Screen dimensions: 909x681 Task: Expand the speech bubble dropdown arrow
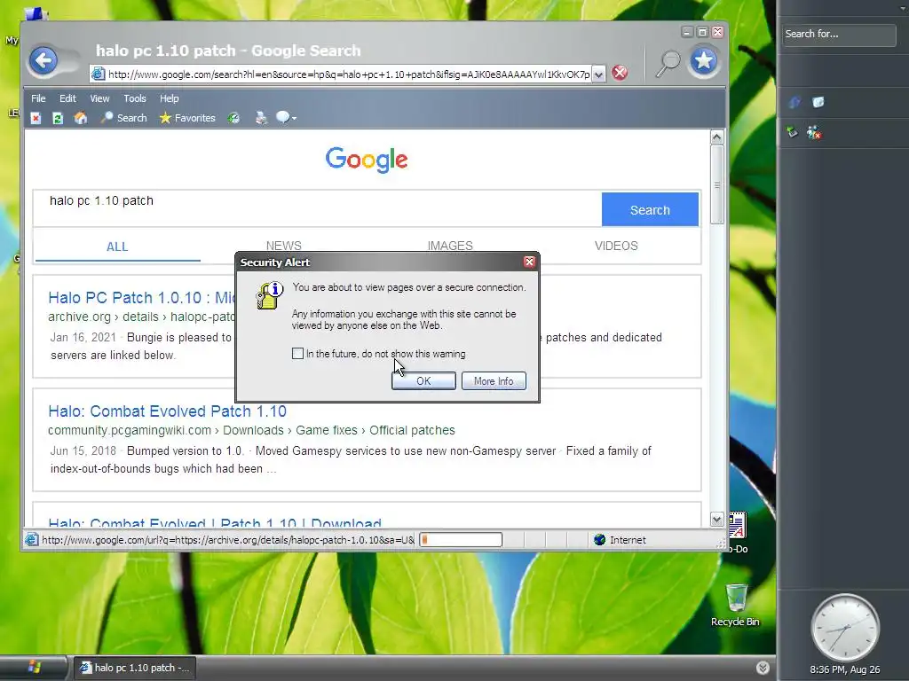(x=295, y=119)
